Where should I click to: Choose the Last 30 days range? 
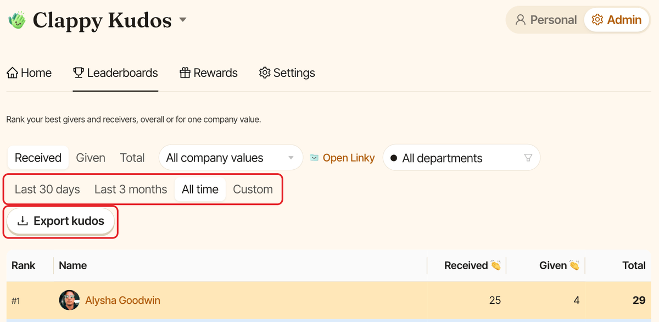(x=47, y=189)
